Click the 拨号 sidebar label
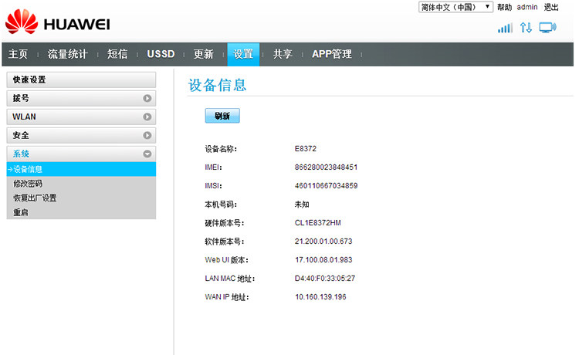579x355 pixels. pos(21,99)
